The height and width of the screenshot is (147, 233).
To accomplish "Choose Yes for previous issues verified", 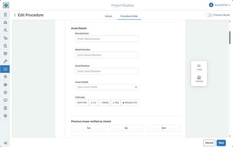I will [89, 128].
